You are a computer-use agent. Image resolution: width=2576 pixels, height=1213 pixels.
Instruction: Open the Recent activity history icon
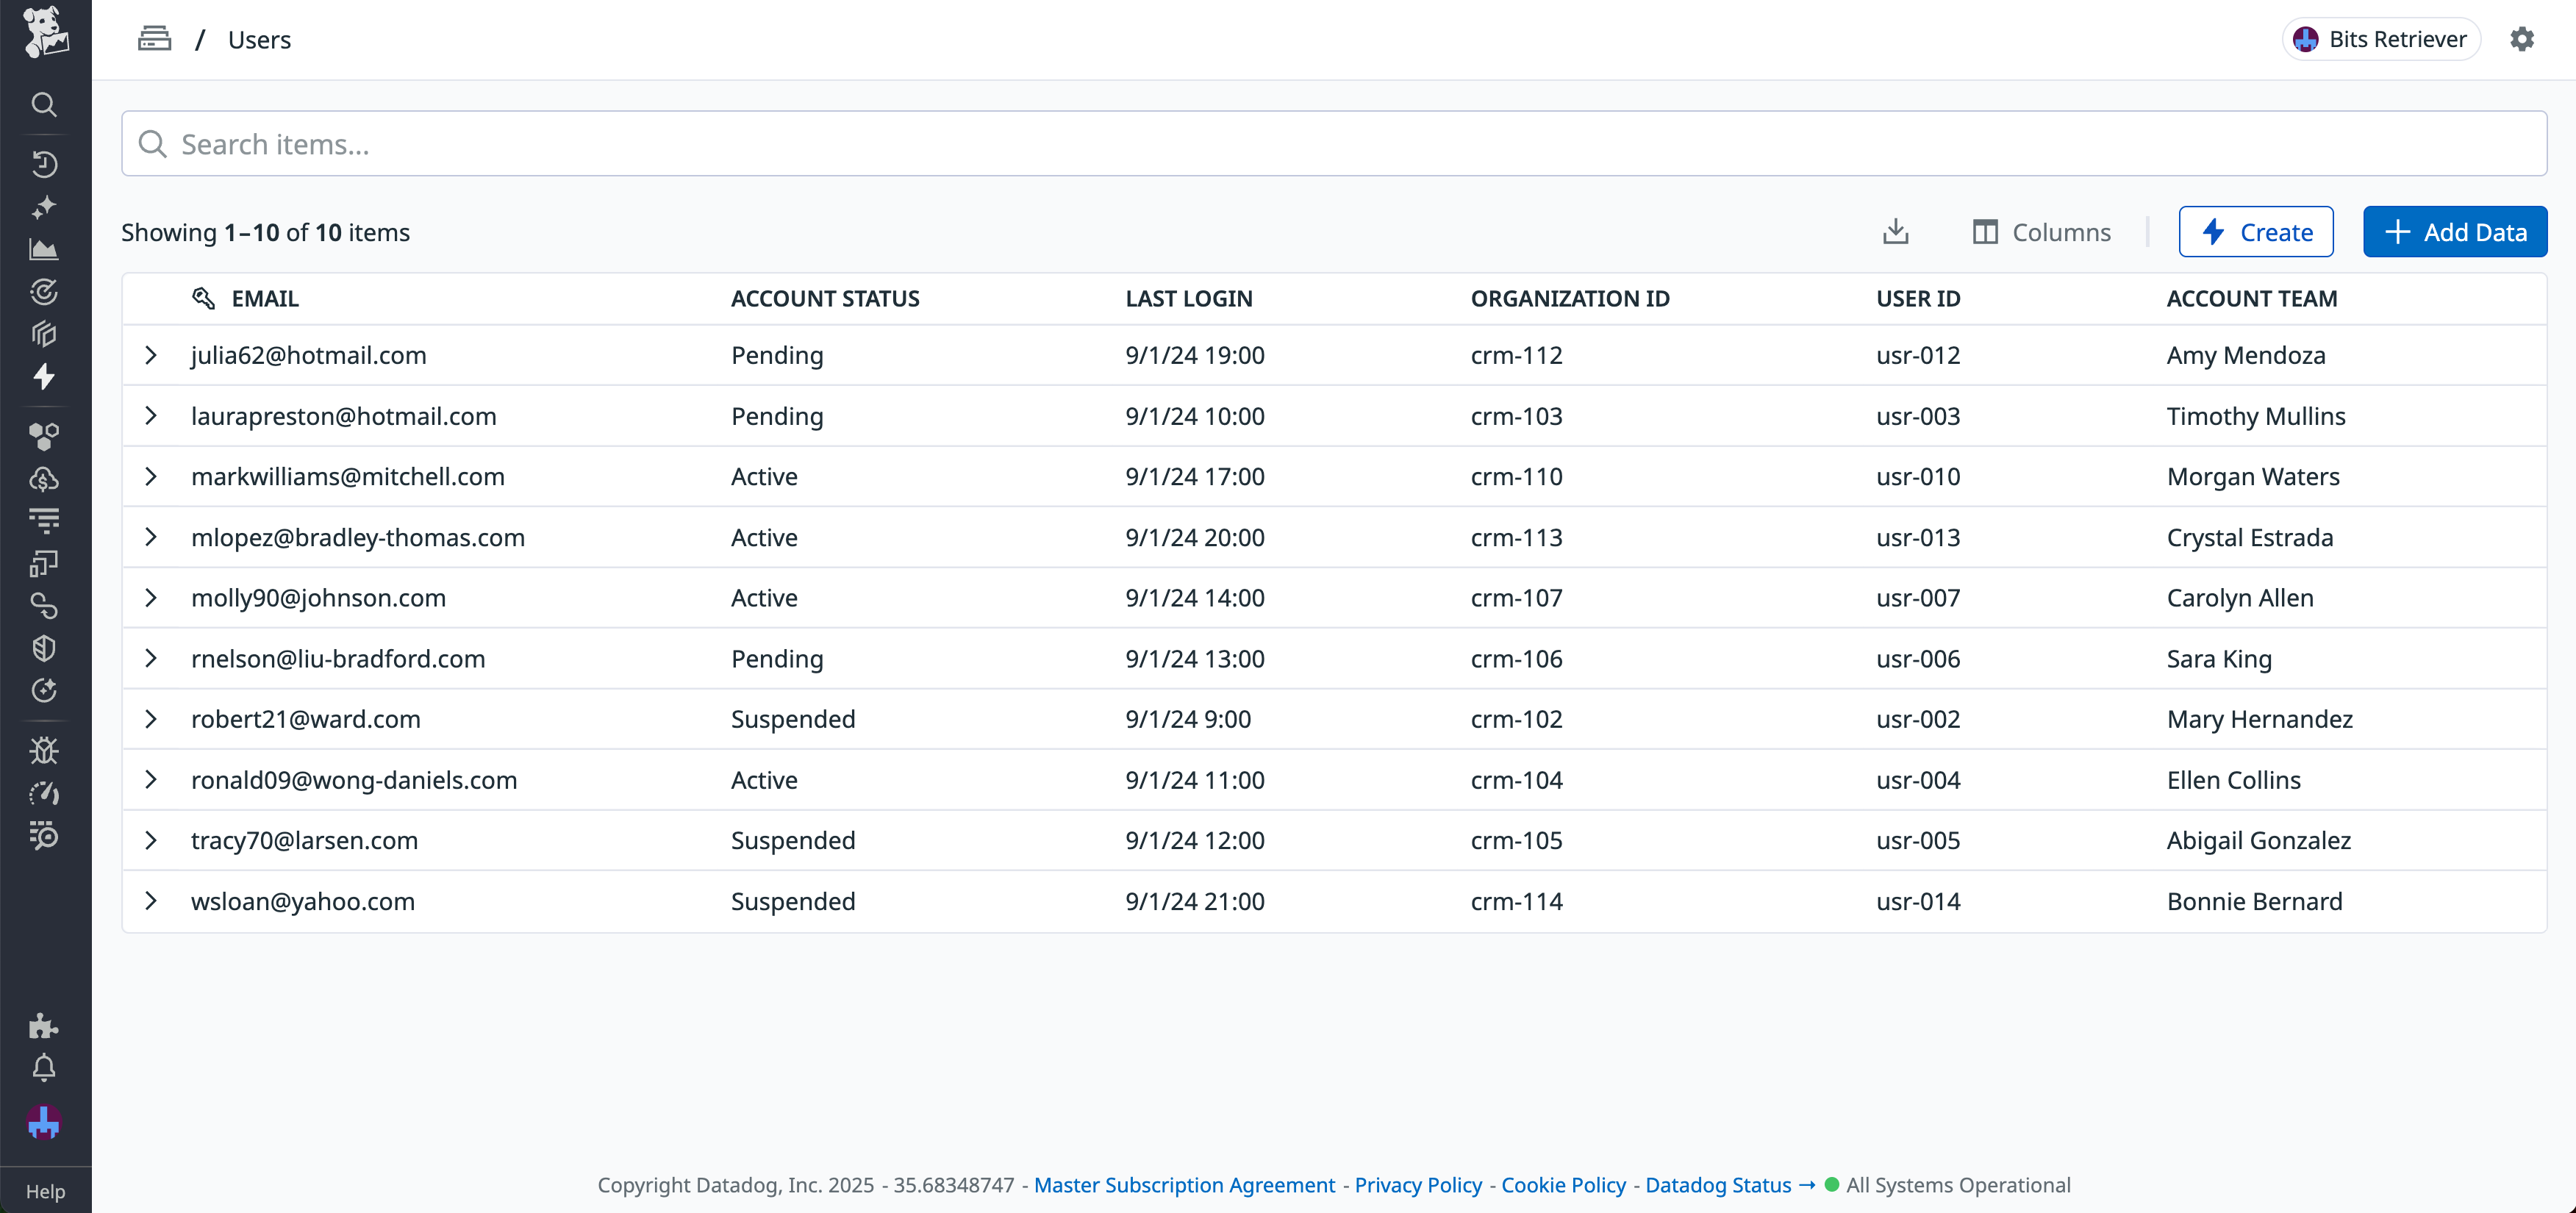(x=44, y=165)
